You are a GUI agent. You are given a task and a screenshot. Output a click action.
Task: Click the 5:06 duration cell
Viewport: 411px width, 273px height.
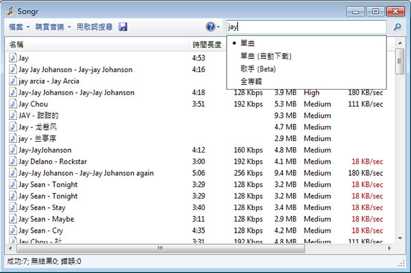[199, 173]
